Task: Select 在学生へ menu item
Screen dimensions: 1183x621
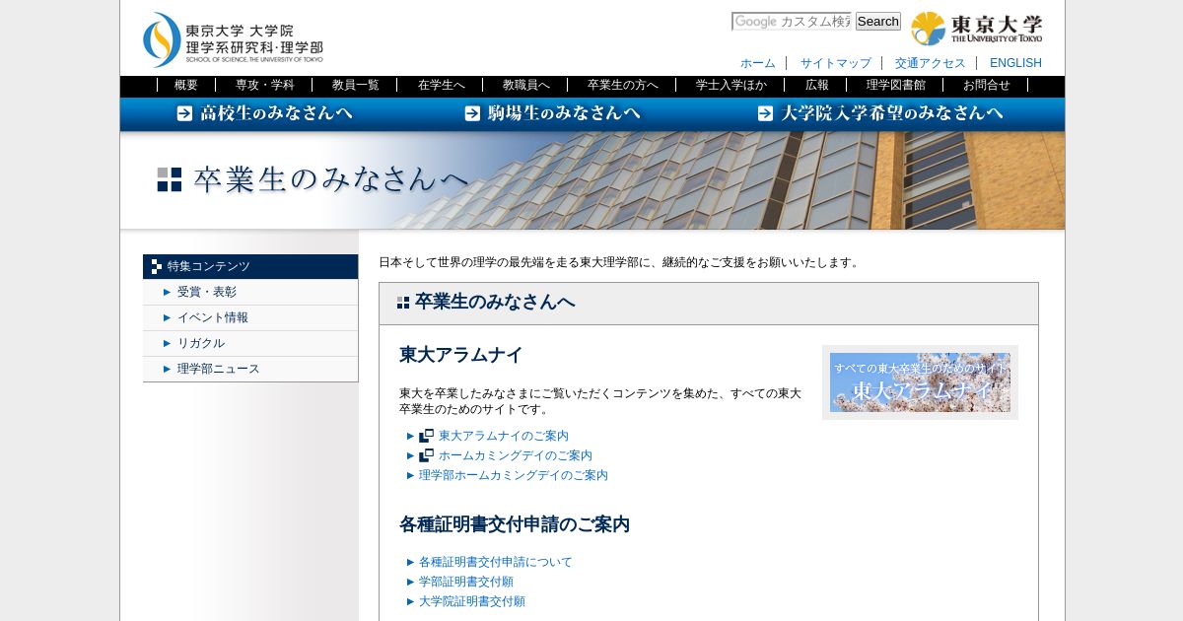Action: 441,85
